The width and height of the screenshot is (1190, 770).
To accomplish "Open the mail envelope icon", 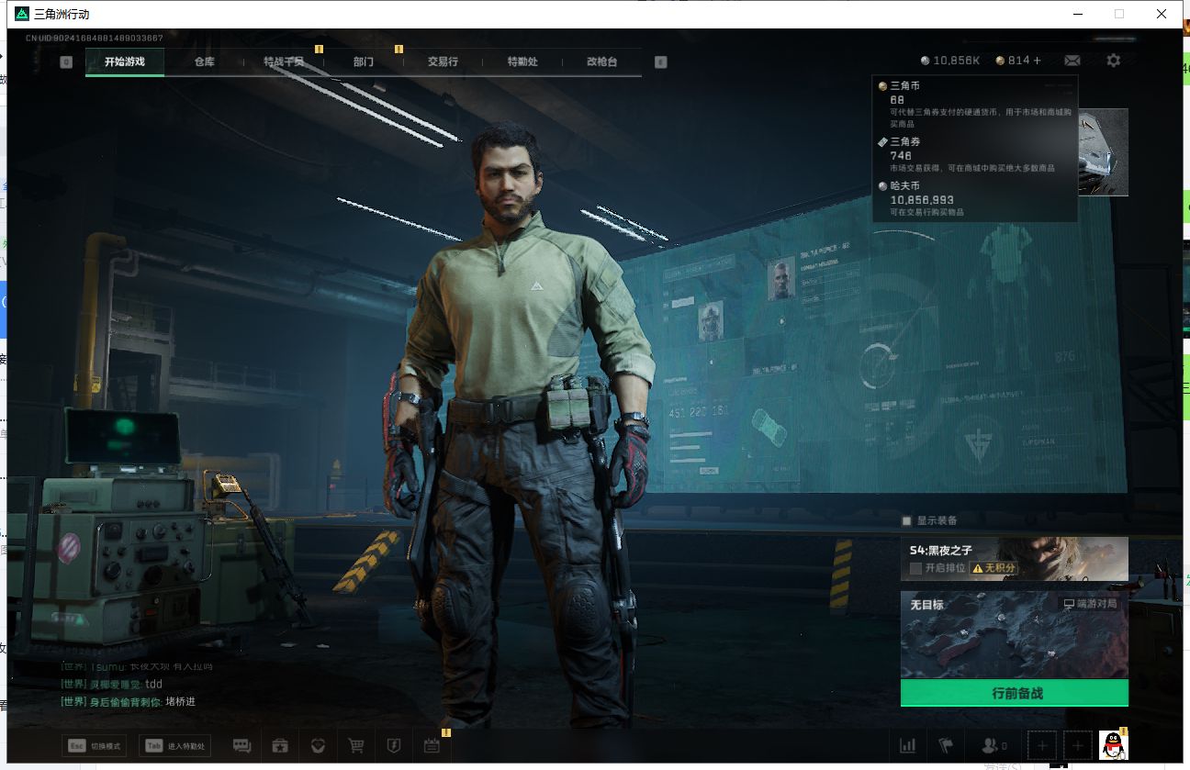I will tap(1072, 61).
